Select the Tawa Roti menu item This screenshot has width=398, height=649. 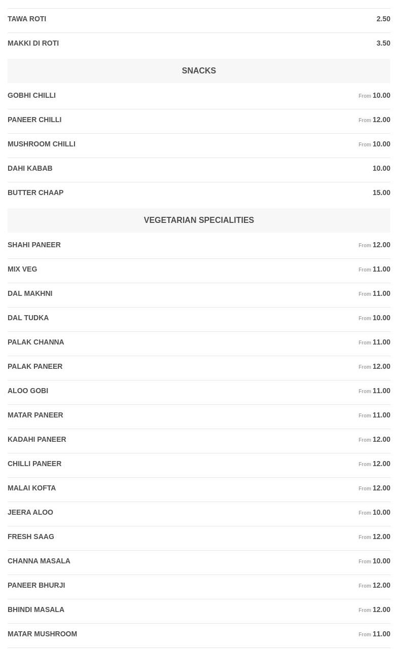coord(27,19)
